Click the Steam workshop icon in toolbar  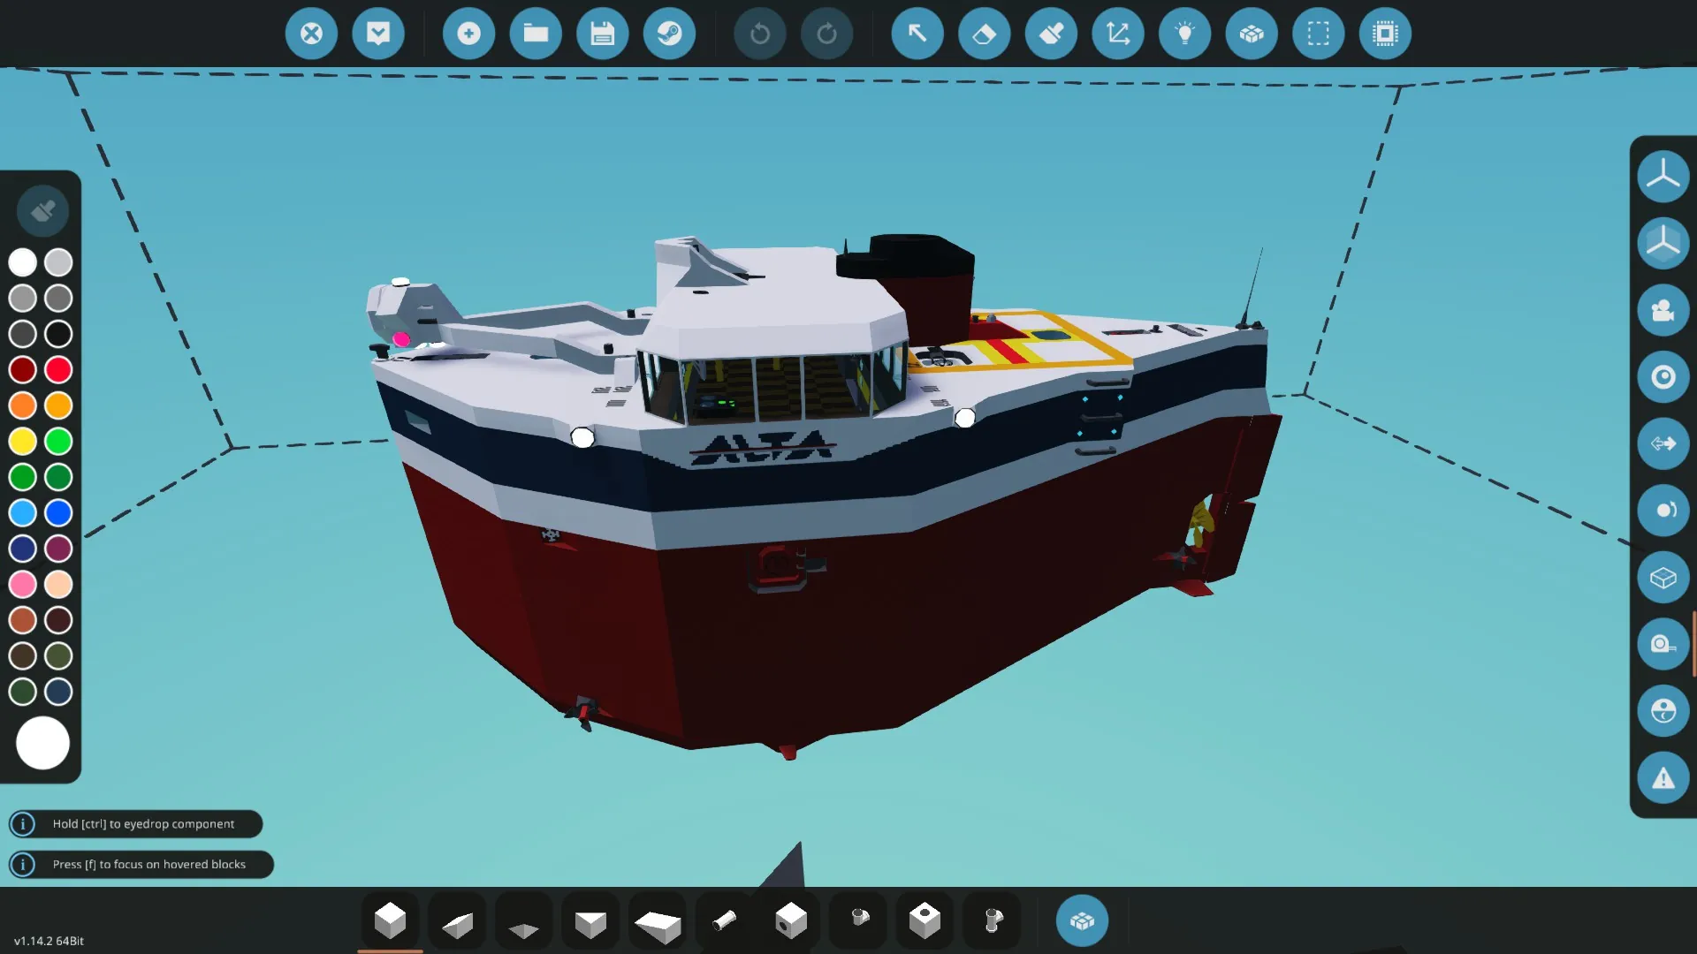669,34
